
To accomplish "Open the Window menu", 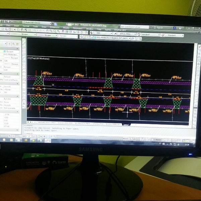I will click(x=89, y=29).
